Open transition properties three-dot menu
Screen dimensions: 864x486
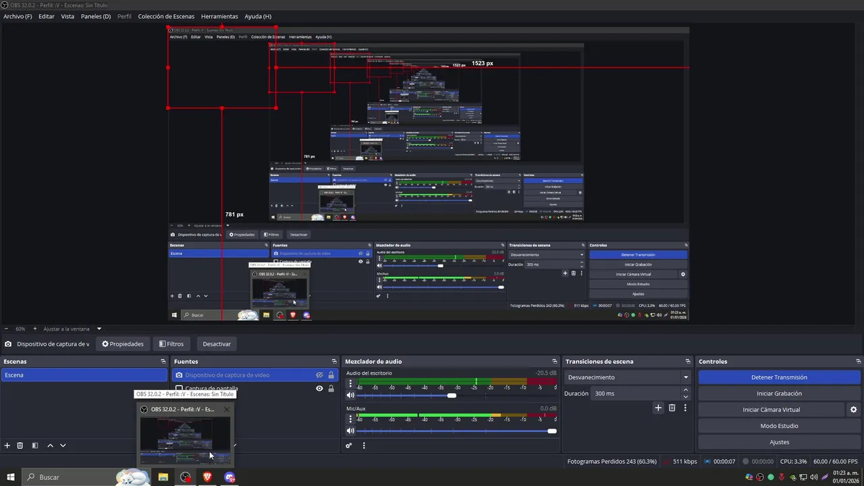[685, 408]
